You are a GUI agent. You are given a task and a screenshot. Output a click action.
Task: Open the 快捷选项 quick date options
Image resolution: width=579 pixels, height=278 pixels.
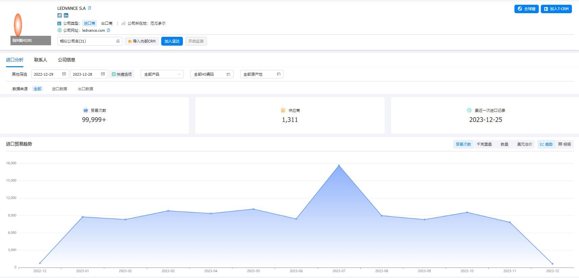(x=122, y=74)
